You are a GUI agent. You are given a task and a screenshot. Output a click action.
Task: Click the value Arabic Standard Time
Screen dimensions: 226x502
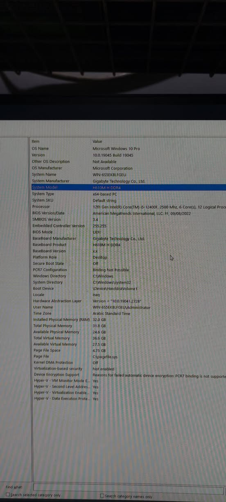pyautogui.click(x=111, y=314)
